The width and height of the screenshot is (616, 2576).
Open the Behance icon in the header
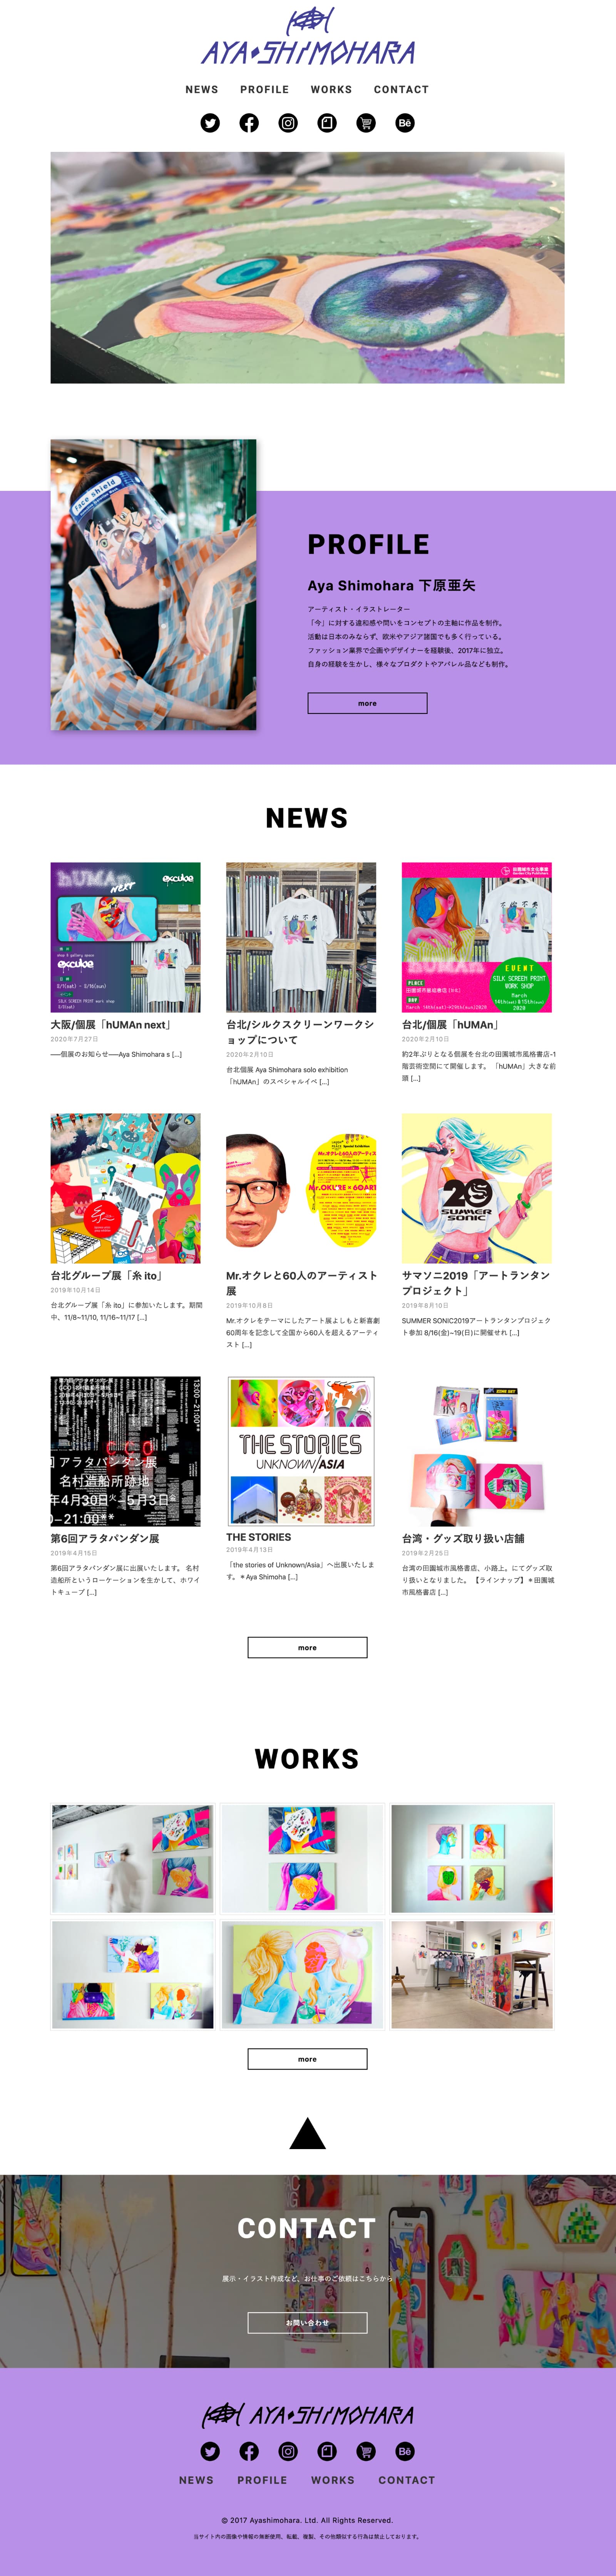coord(405,123)
